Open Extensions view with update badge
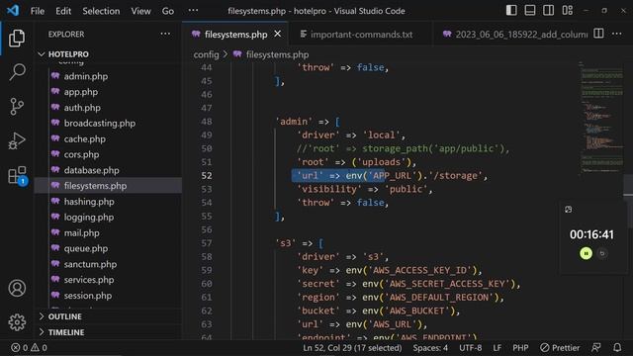 (18, 176)
